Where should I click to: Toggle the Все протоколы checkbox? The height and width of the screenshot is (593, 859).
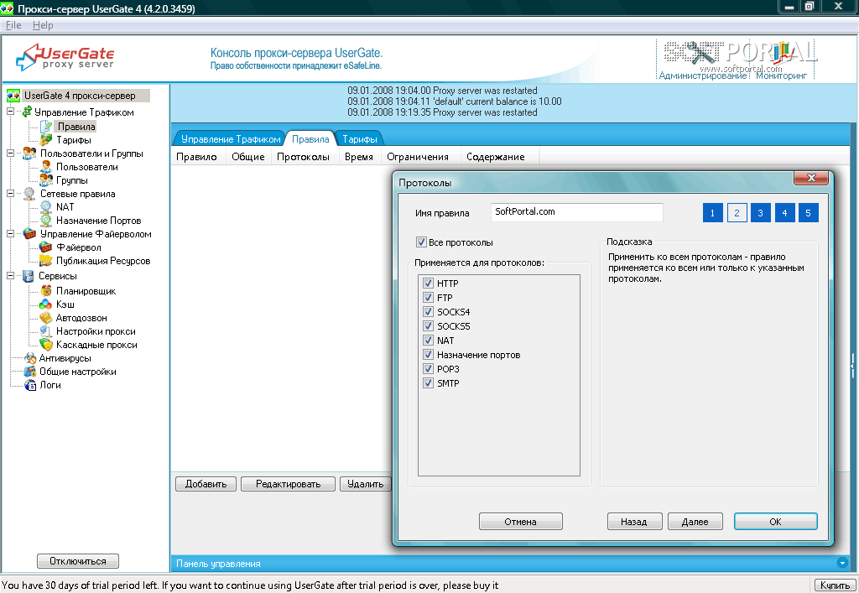(x=421, y=242)
